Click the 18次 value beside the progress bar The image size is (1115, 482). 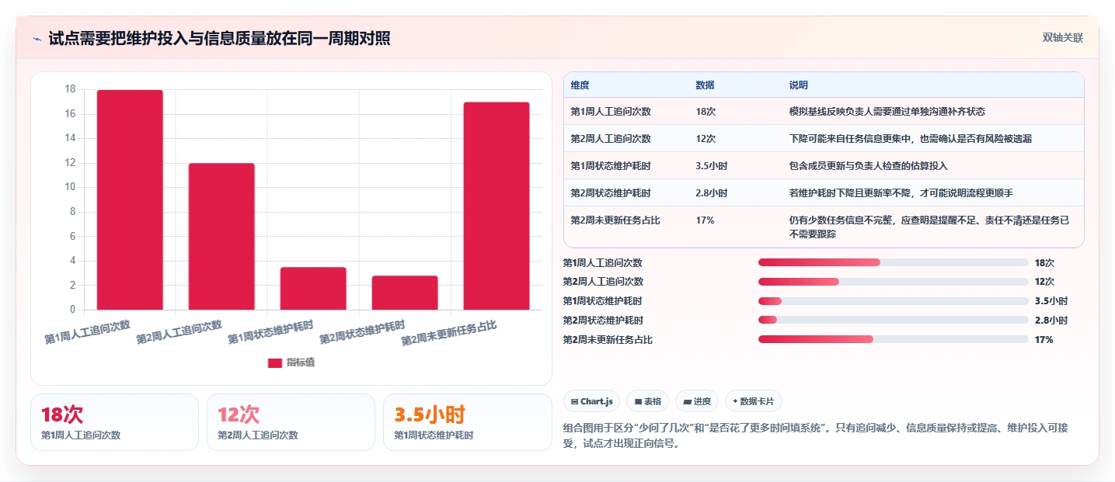1045,263
